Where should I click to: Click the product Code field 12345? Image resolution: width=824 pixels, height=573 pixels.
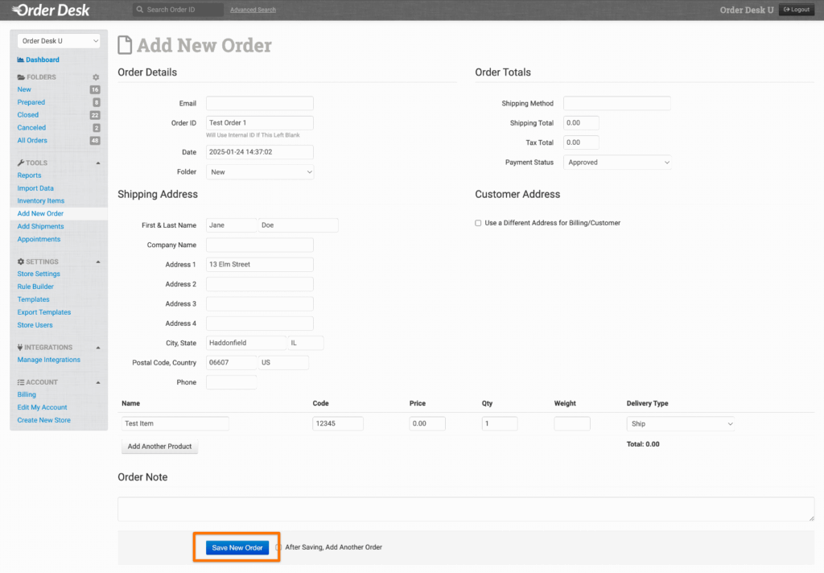click(x=338, y=423)
